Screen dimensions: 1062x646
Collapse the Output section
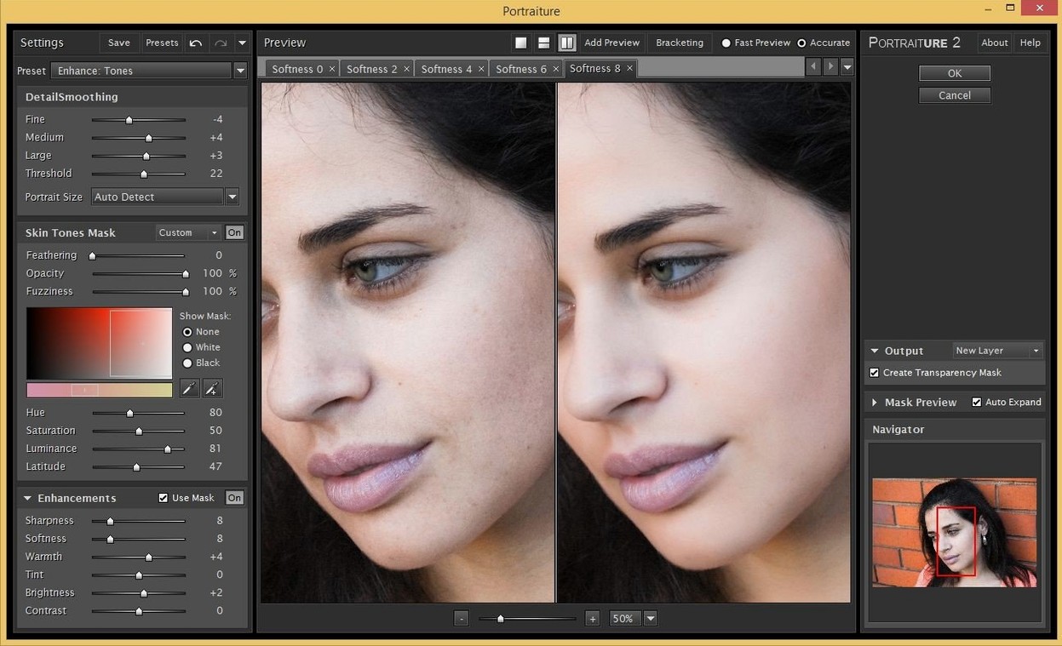pos(875,351)
